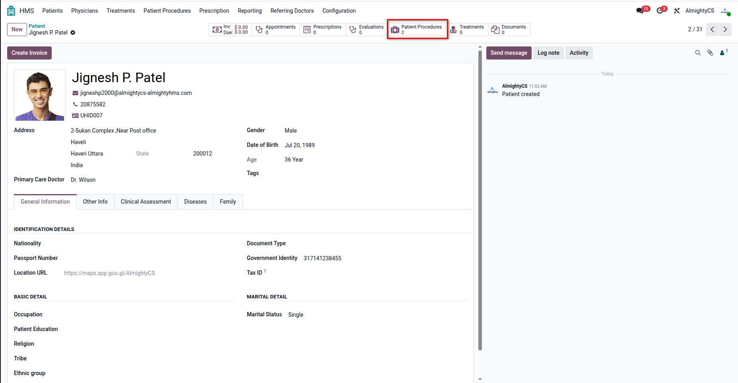Click the Government Identity value field

[x=322, y=258]
